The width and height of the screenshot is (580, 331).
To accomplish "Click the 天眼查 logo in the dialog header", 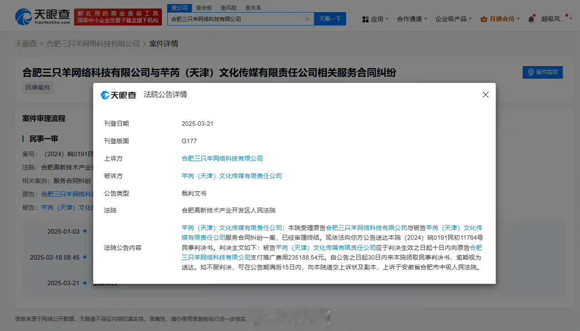I will click(118, 95).
